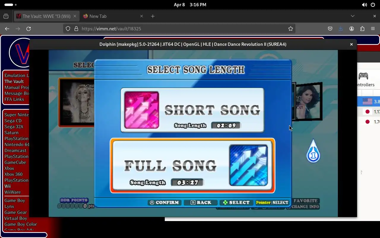Open the GameCube sidebar link
Screen dimensions: 380x238
pos(15,162)
